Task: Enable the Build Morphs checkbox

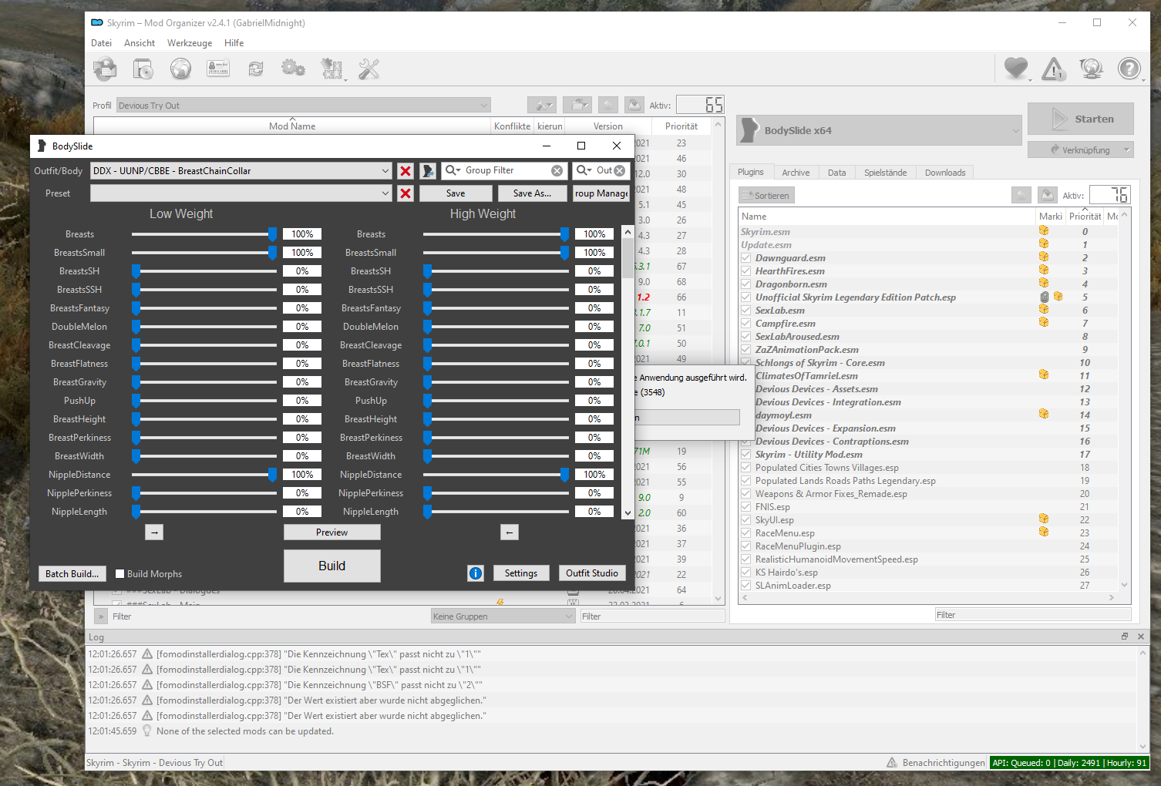Action: click(x=120, y=573)
